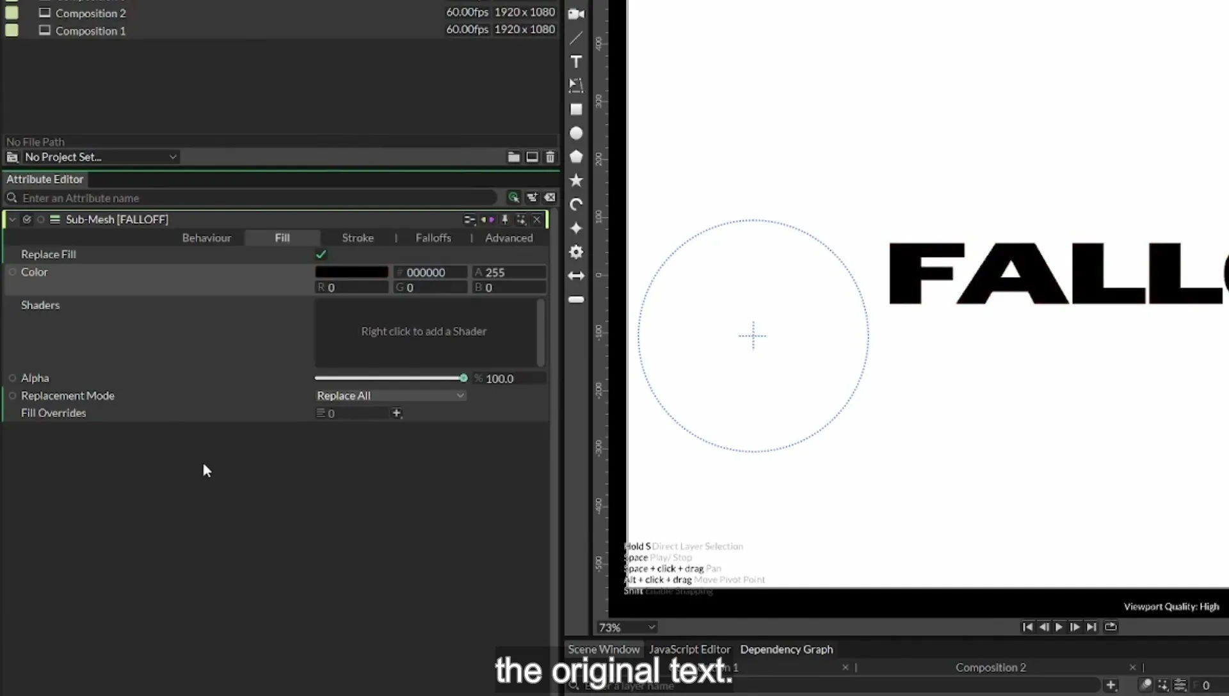The width and height of the screenshot is (1229, 696).
Task: Jump to the first frame
Action: click(1027, 627)
